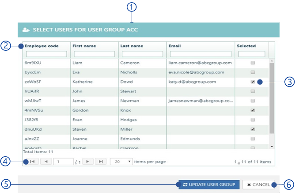Click the Update User Group button

(x=209, y=185)
